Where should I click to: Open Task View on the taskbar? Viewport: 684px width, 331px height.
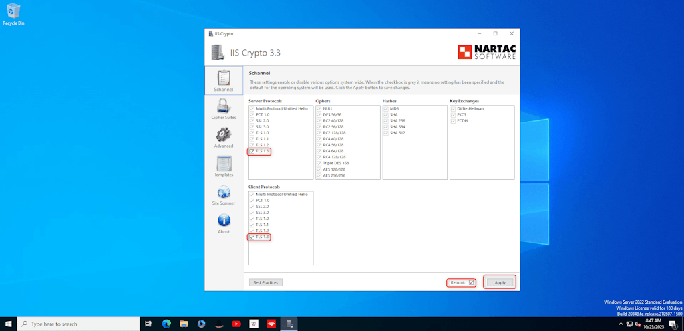[x=148, y=324]
